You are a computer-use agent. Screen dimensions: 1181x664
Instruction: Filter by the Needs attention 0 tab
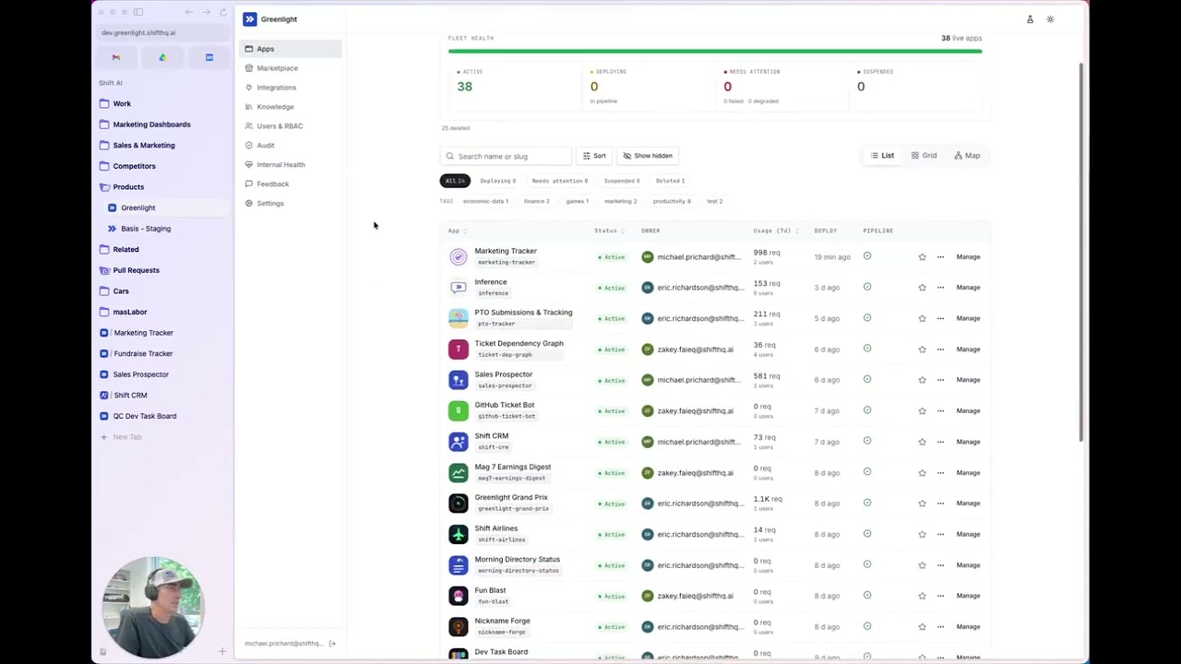point(559,181)
